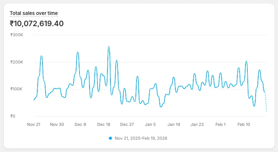This screenshot has width=278, height=152.
Task: Select the Nov 21 date tick
Action: (x=34, y=124)
